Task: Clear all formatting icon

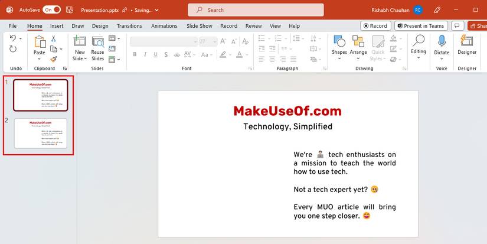Action: click(x=246, y=41)
